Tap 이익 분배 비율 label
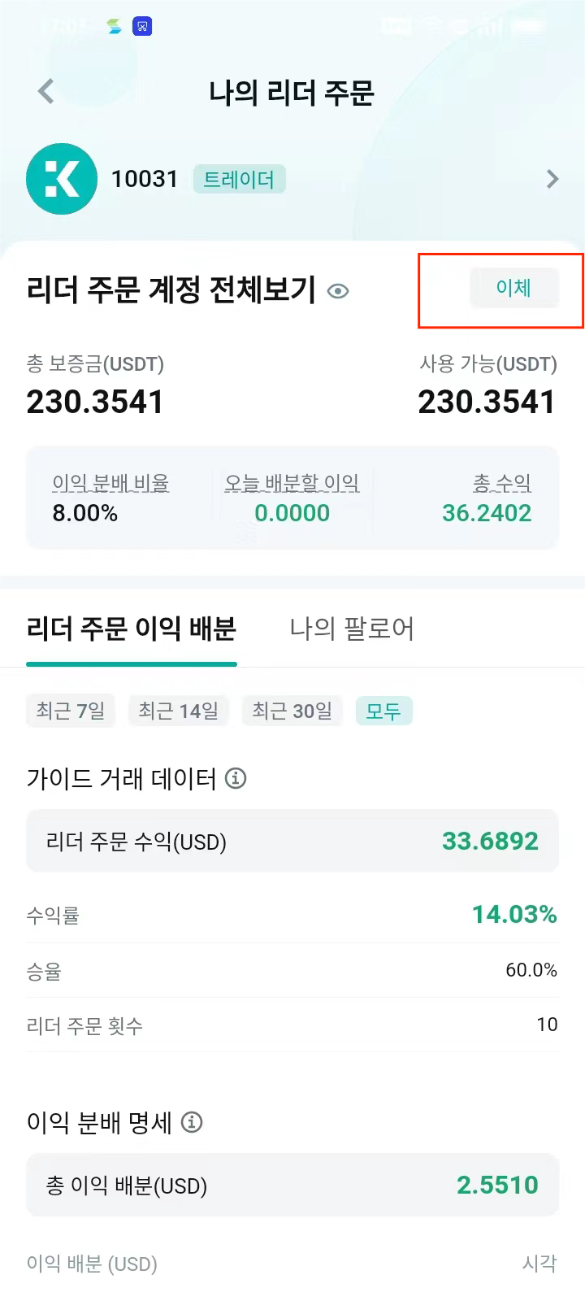585x1301 pixels. tap(110, 483)
